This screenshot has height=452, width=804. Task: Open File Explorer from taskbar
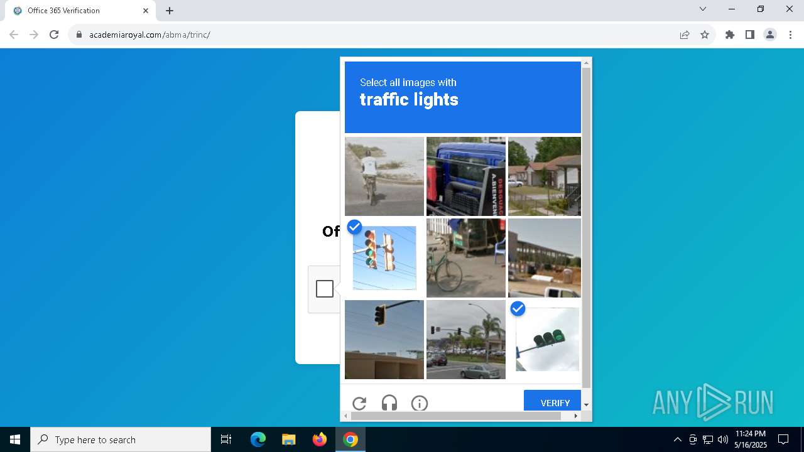click(288, 439)
